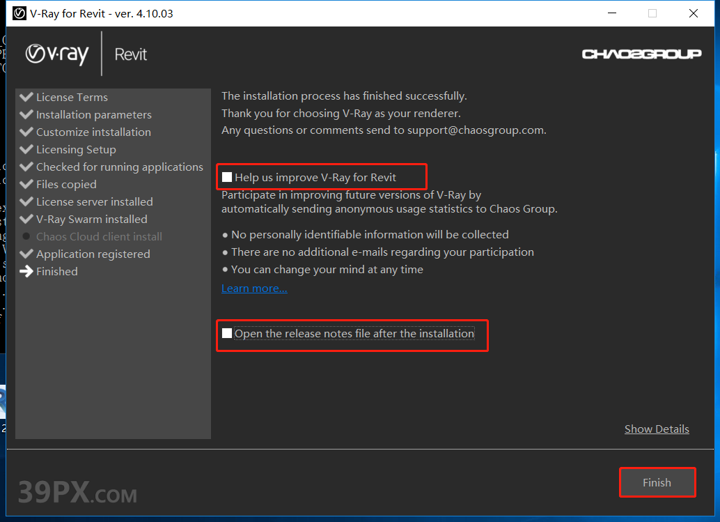Click the V-Ray logo in header
The width and height of the screenshot is (720, 522).
tap(57, 54)
